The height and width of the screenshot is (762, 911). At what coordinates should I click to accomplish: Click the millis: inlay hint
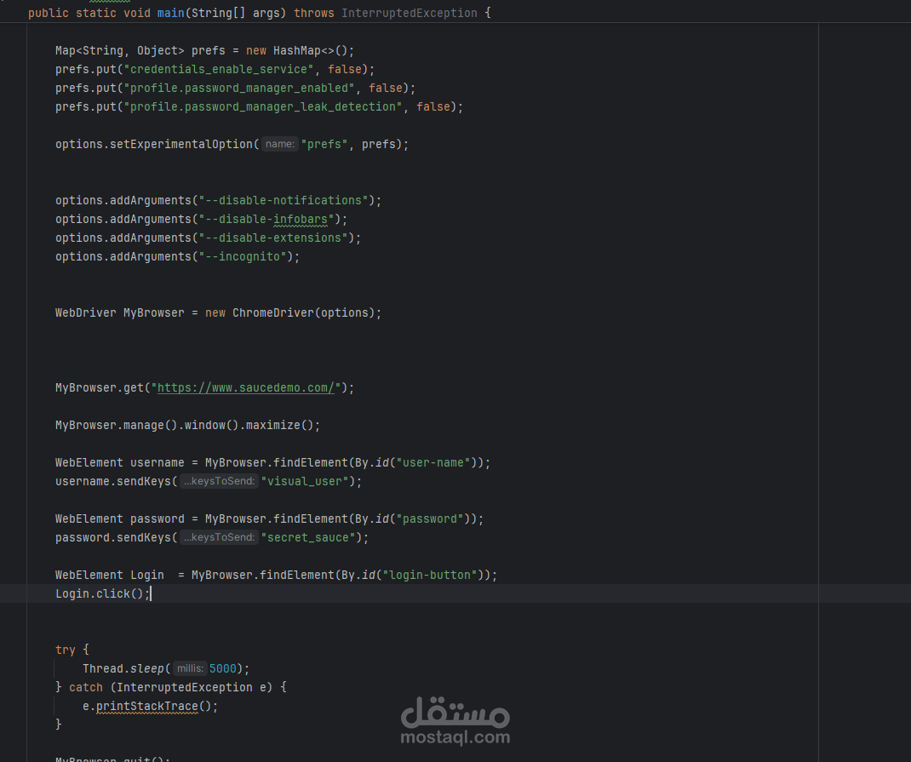190,668
